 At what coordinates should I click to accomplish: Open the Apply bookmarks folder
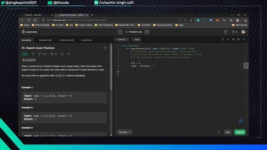click(179, 25)
